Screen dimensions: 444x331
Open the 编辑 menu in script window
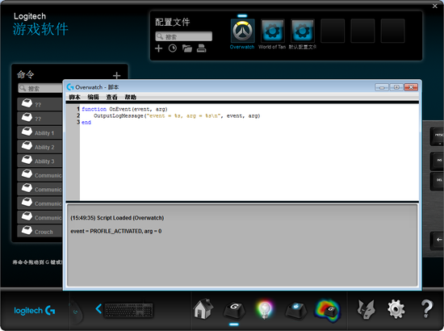pyautogui.click(x=93, y=97)
